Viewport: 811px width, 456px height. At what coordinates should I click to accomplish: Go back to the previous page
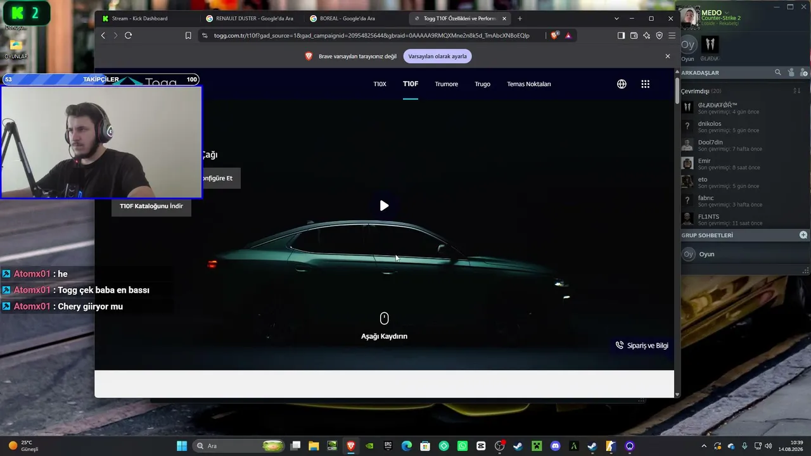103,35
